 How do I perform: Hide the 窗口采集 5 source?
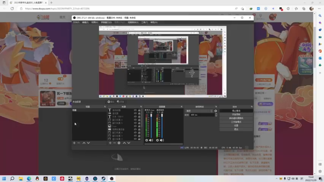pyautogui.click(x=135, y=123)
